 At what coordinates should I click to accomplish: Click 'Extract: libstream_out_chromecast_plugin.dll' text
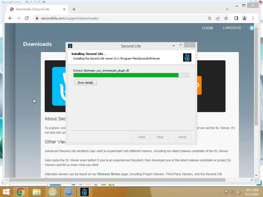pos(101,71)
